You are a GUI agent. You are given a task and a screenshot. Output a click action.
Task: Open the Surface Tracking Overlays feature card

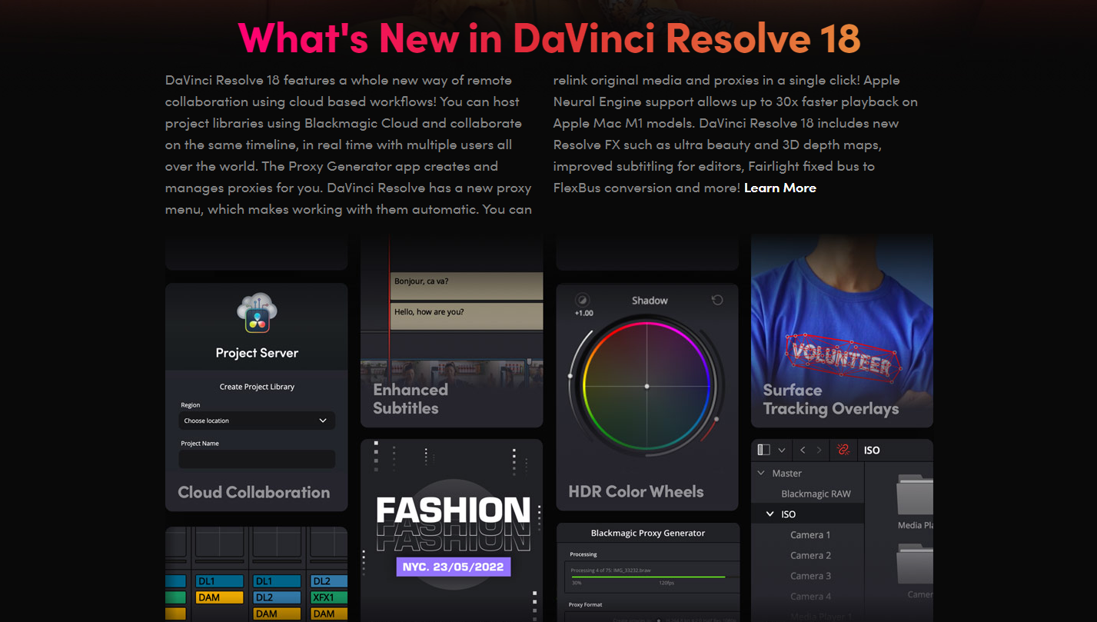pos(842,331)
